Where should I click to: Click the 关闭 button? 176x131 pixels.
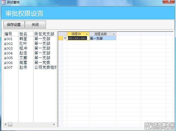tap(35, 25)
